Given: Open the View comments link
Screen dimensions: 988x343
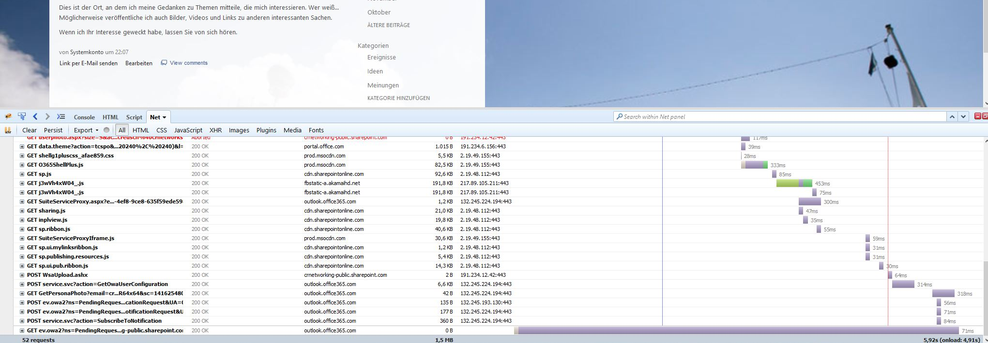Looking at the screenshot, I should 188,63.
